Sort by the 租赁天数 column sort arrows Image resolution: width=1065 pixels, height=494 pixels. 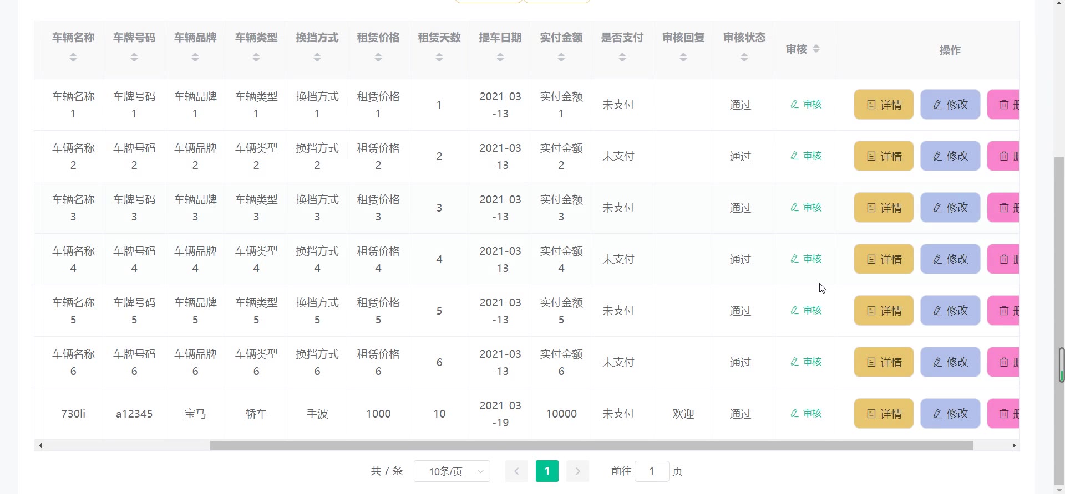coord(439,58)
